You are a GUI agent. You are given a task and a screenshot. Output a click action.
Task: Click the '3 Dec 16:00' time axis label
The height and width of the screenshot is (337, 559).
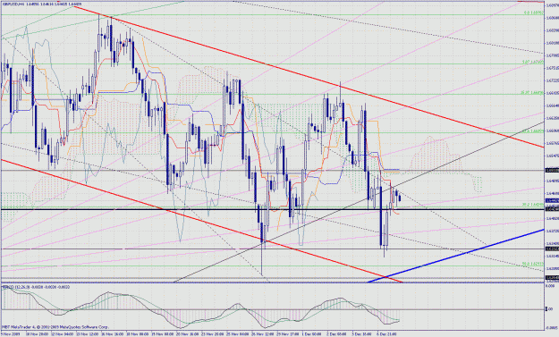pyautogui.click(x=361, y=334)
